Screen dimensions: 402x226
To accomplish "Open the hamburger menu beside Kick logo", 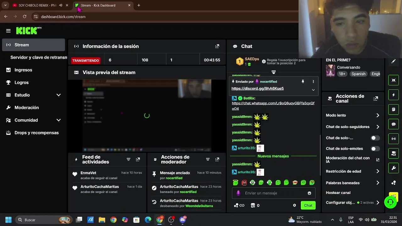I will tap(8, 31).
